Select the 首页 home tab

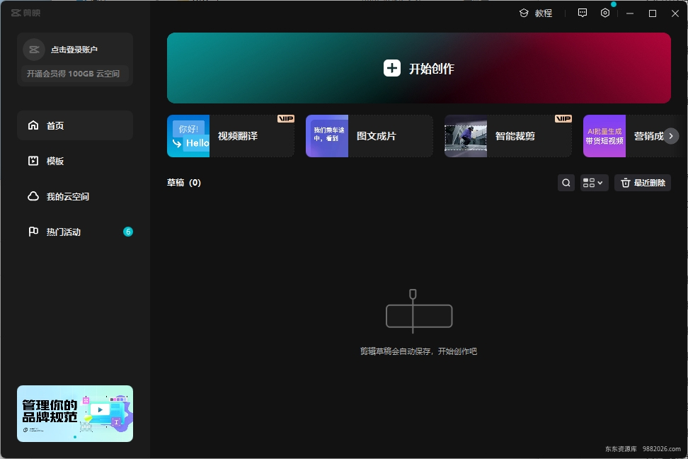pyautogui.click(x=74, y=125)
